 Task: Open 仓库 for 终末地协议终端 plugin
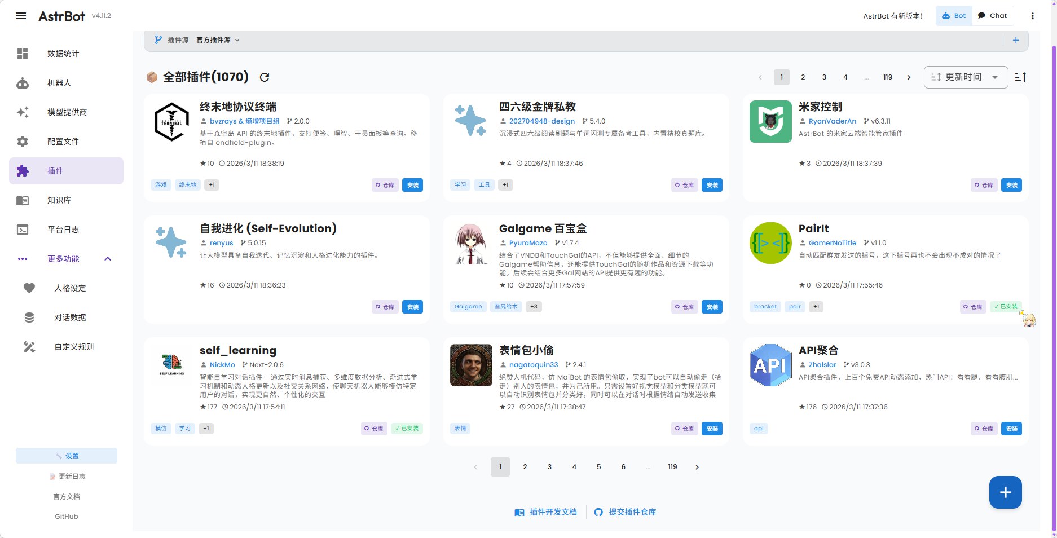tap(385, 185)
